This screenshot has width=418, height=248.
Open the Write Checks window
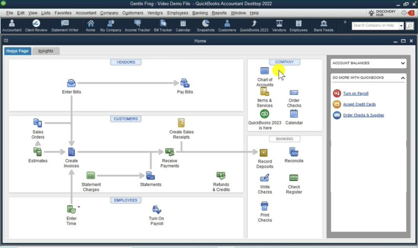(265, 178)
